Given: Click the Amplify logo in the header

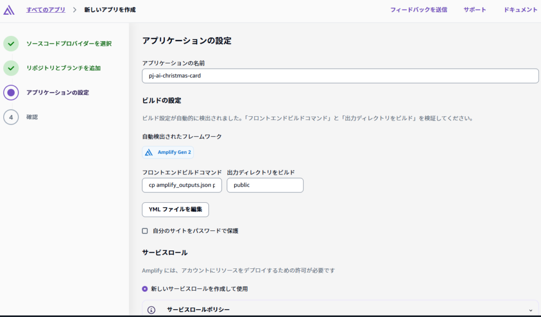Looking at the screenshot, I should click(9, 10).
